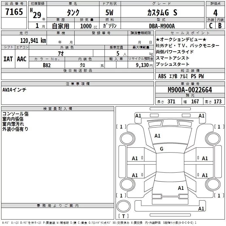Click the A1 mark on the rear hatch
226x226 pixels.
[x=181, y=188]
